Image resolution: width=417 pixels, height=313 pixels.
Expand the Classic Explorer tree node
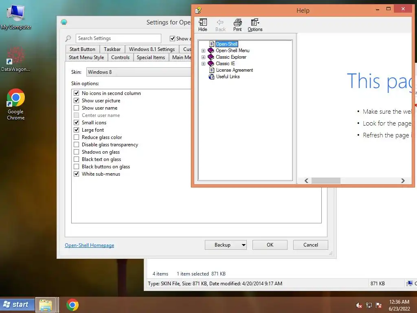pos(204,57)
